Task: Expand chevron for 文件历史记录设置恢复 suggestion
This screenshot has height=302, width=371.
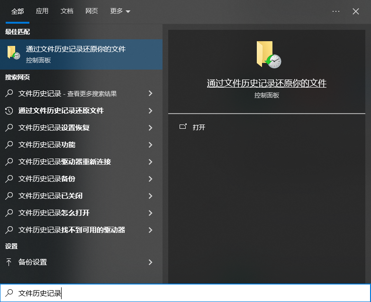Action: (150, 128)
